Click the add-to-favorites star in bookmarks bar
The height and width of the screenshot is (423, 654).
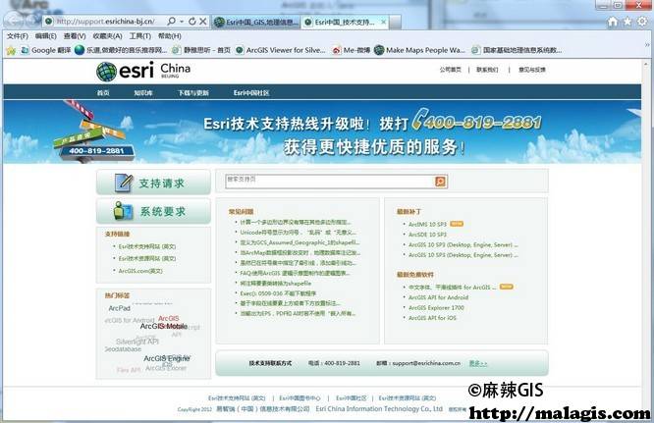(x=11, y=50)
